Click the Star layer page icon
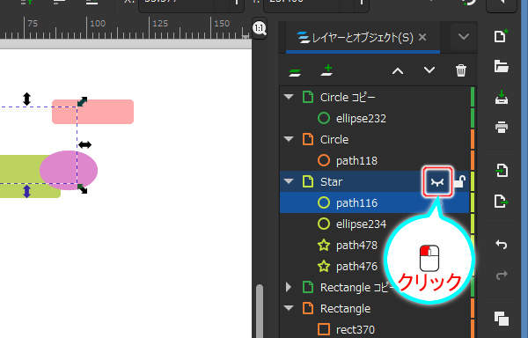Screen dimensions: 528x338 (308, 181)
